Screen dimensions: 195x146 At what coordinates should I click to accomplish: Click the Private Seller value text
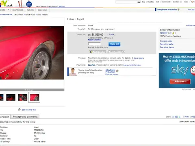(40, 142)
